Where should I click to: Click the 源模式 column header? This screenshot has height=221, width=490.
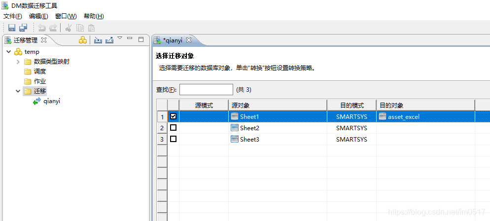[204, 106]
